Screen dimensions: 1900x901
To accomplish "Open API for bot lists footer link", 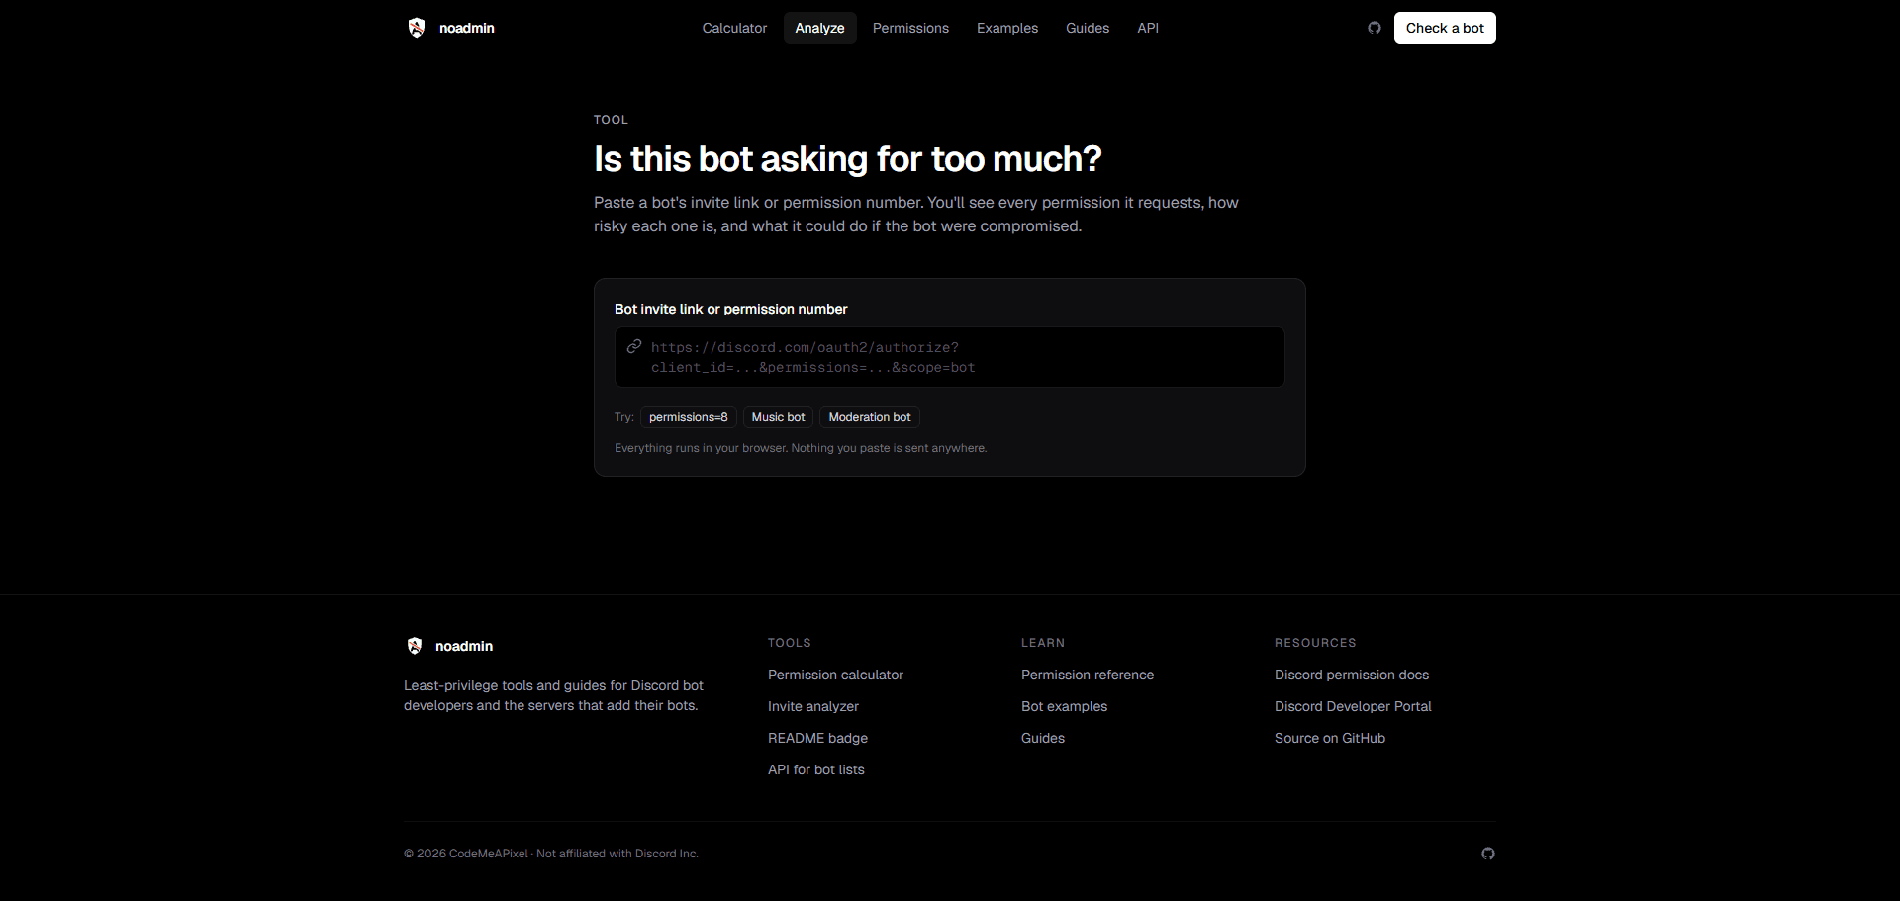I will [816, 769].
